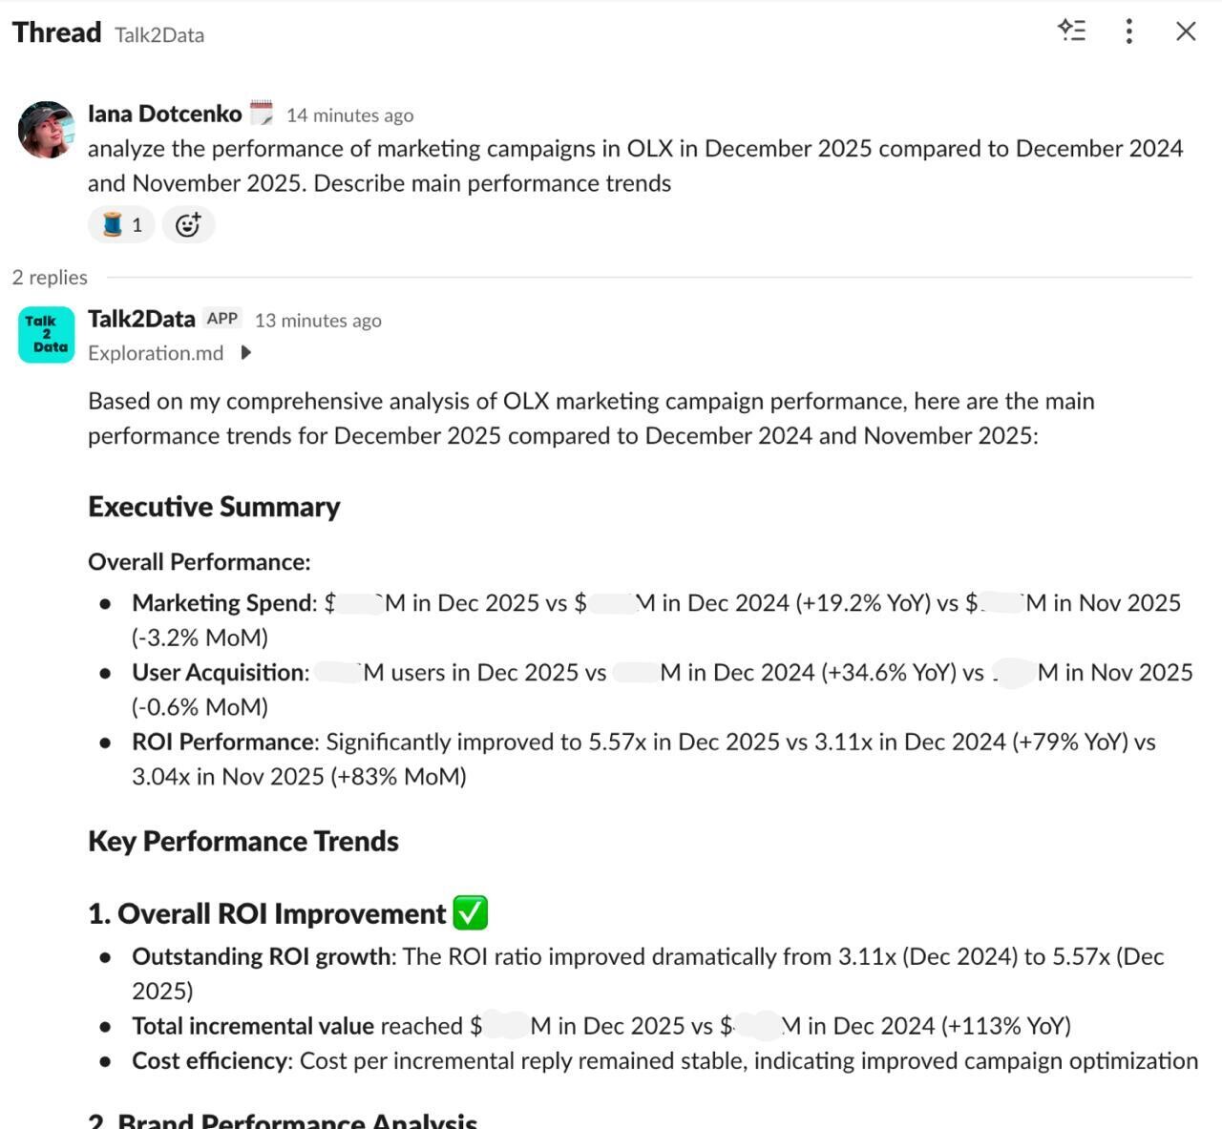The width and height of the screenshot is (1222, 1129).
Task: Click the Executive Summary heading
Action: click(x=214, y=507)
